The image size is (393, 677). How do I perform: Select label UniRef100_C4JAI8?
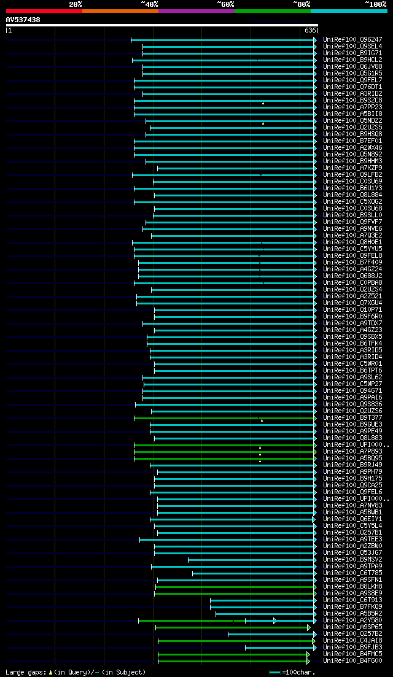352,641
